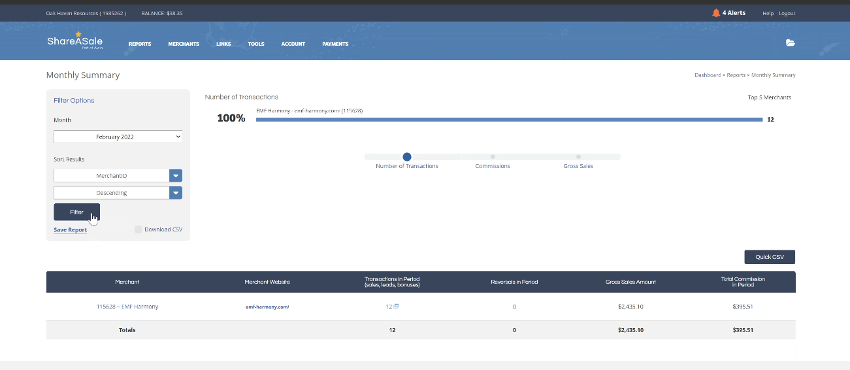Apply the Filter button
Image resolution: width=850 pixels, height=370 pixels.
click(76, 212)
